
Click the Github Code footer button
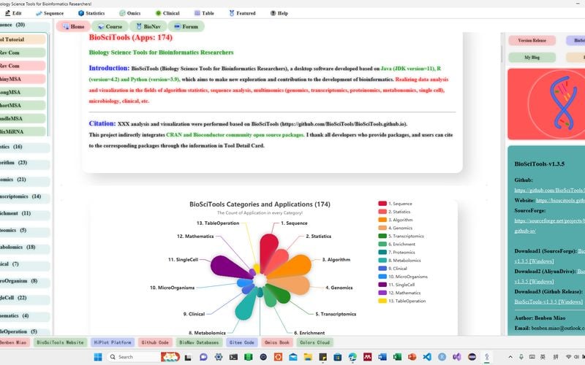click(x=155, y=342)
